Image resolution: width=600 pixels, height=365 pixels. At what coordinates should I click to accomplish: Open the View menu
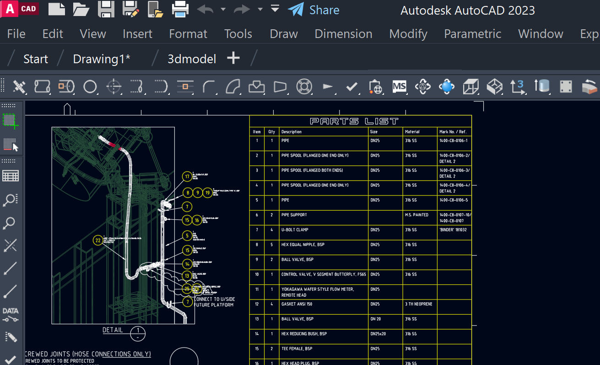click(93, 34)
